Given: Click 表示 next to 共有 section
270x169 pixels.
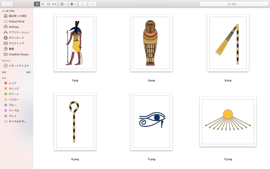Looking at the screenshot, I should click(x=28, y=72).
